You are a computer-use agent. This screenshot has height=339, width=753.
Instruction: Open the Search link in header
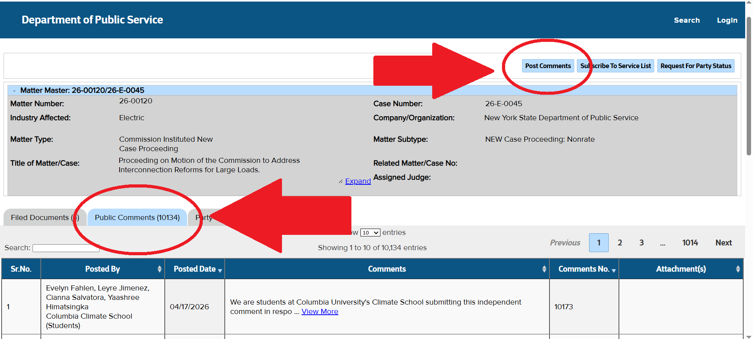pos(686,20)
